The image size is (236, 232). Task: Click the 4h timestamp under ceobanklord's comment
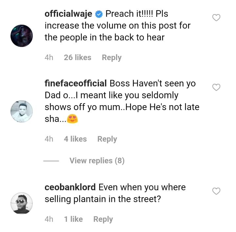click(x=49, y=219)
